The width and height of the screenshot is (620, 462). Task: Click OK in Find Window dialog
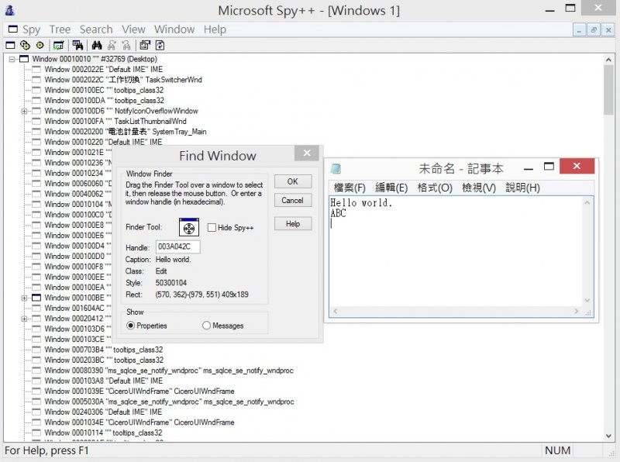coord(293,181)
